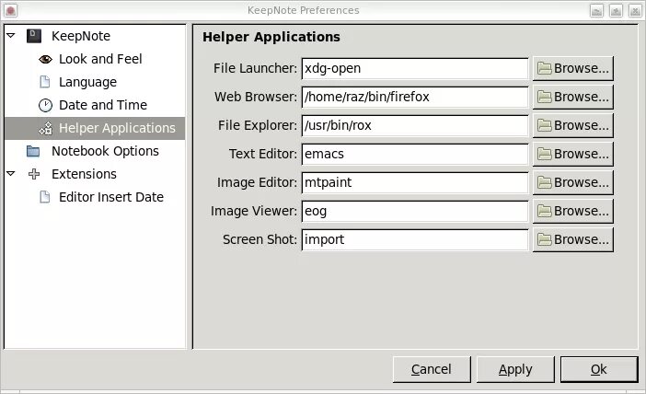Click the KeepNote Preferences window title

(304, 10)
